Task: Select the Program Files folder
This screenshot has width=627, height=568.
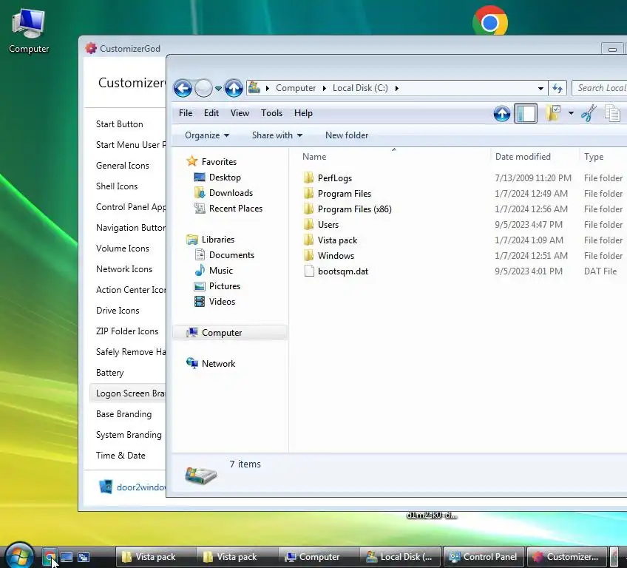Action: point(345,194)
